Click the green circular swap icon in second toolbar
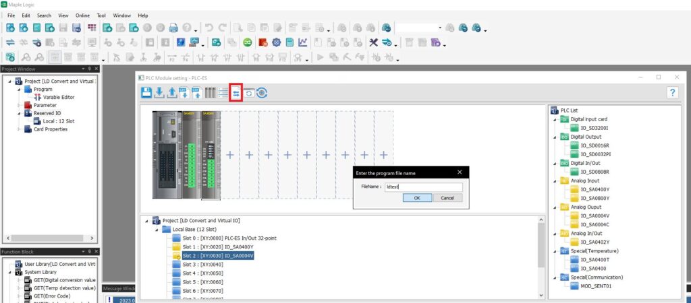Image resolution: width=691 pixels, height=303 pixels. pyautogui.click(x=248, y=42)
